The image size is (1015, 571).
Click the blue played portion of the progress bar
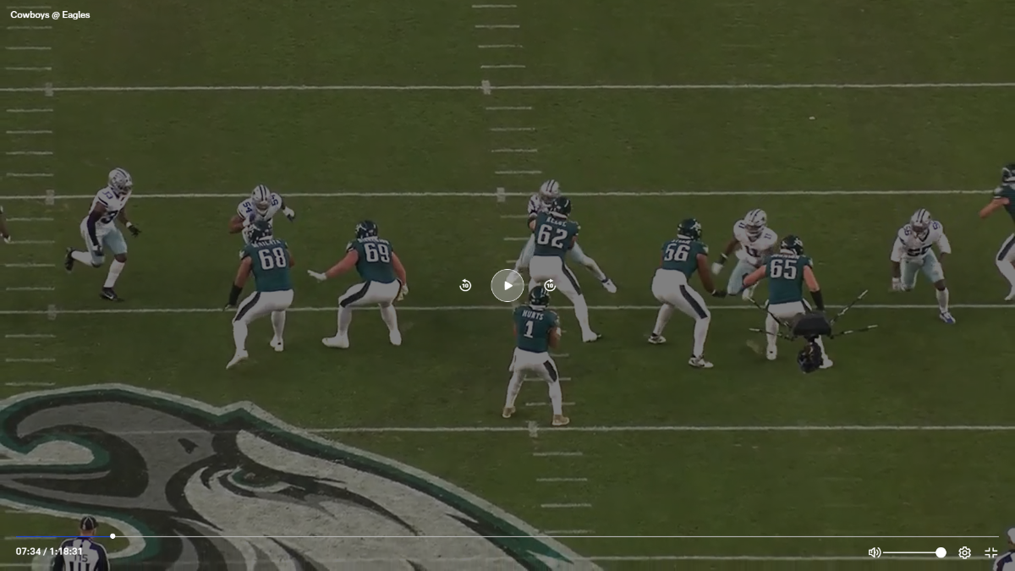point(59,536)
